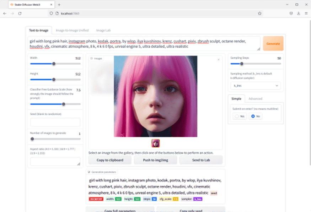The height and width of the screenshot is (212, 311).
Task: Click the prompt text box
Action: coord(144,44)
